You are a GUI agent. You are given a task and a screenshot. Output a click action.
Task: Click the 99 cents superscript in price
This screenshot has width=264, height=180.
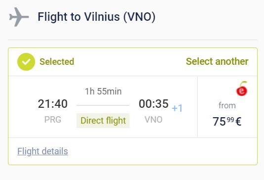point(230,120)
